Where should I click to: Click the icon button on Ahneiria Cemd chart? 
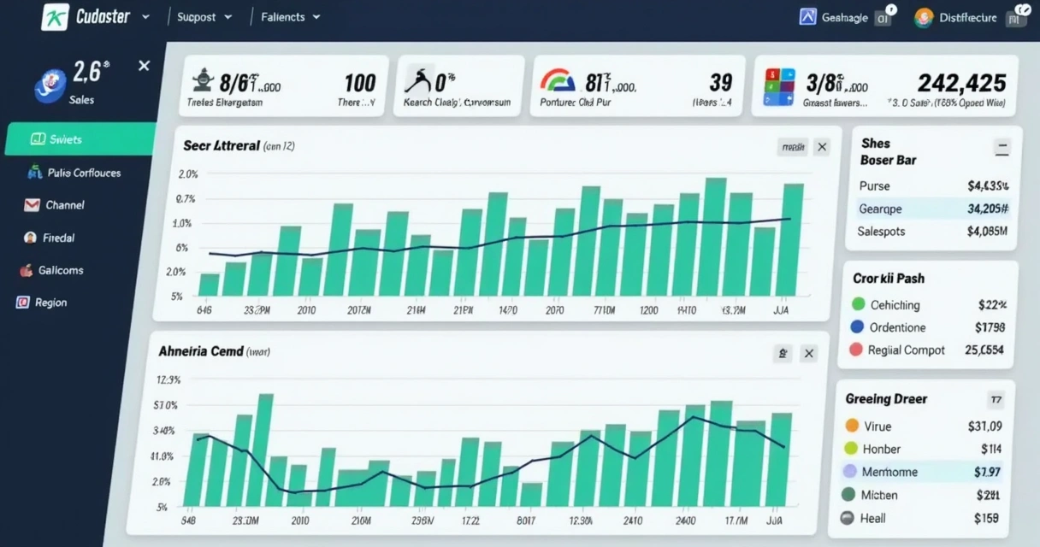tap(783, 353)
